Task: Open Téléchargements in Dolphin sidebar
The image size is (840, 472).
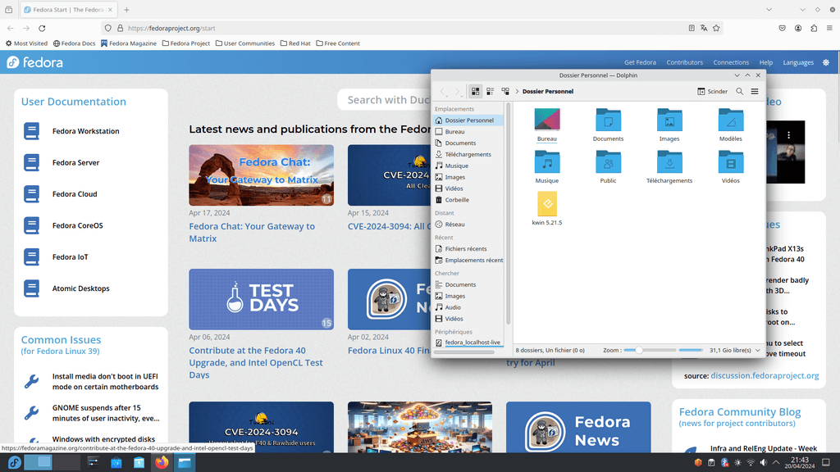Action: pyautogui.click(x=468, y=154)
